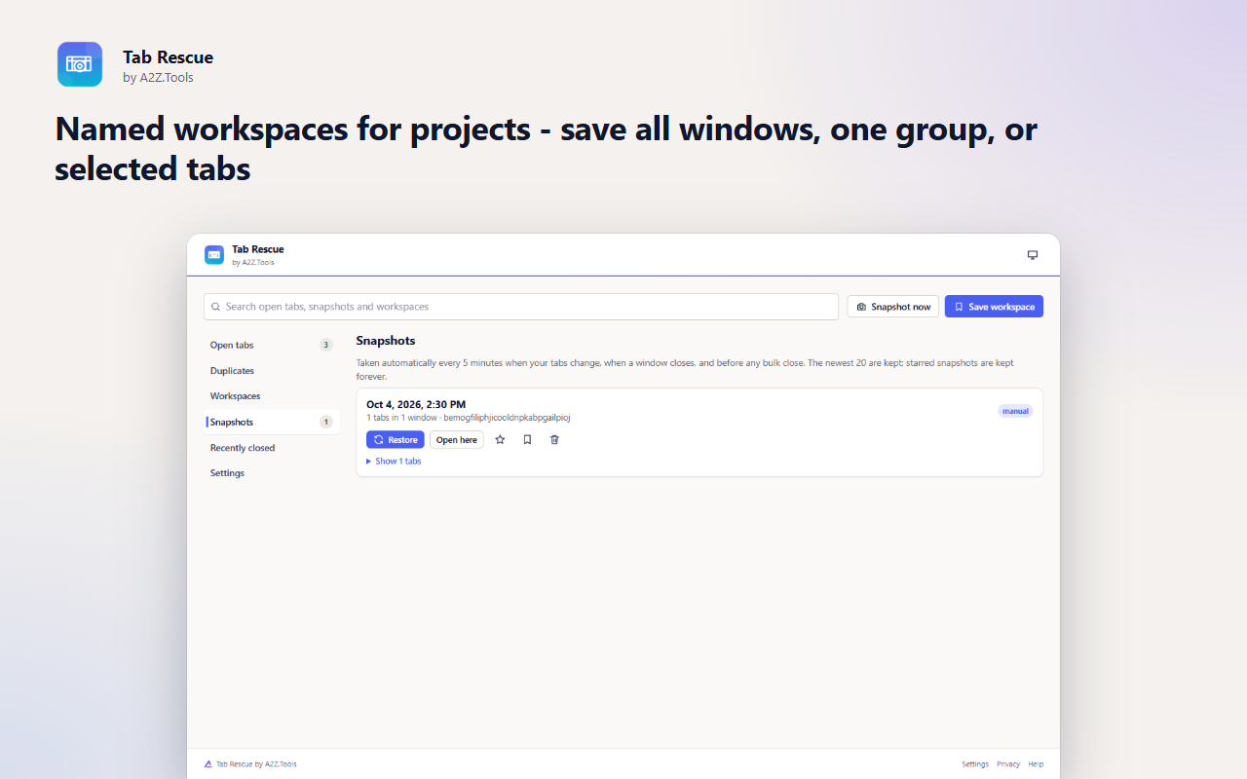Open the footer Help link
This screenshot has width=1247, height=779.
tap(1036, 764)
